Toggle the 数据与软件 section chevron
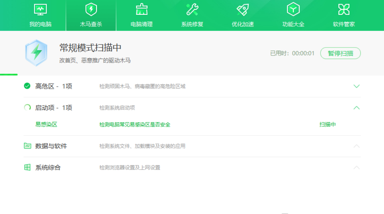The image size is (384, 214). click(x=356, y=146)
